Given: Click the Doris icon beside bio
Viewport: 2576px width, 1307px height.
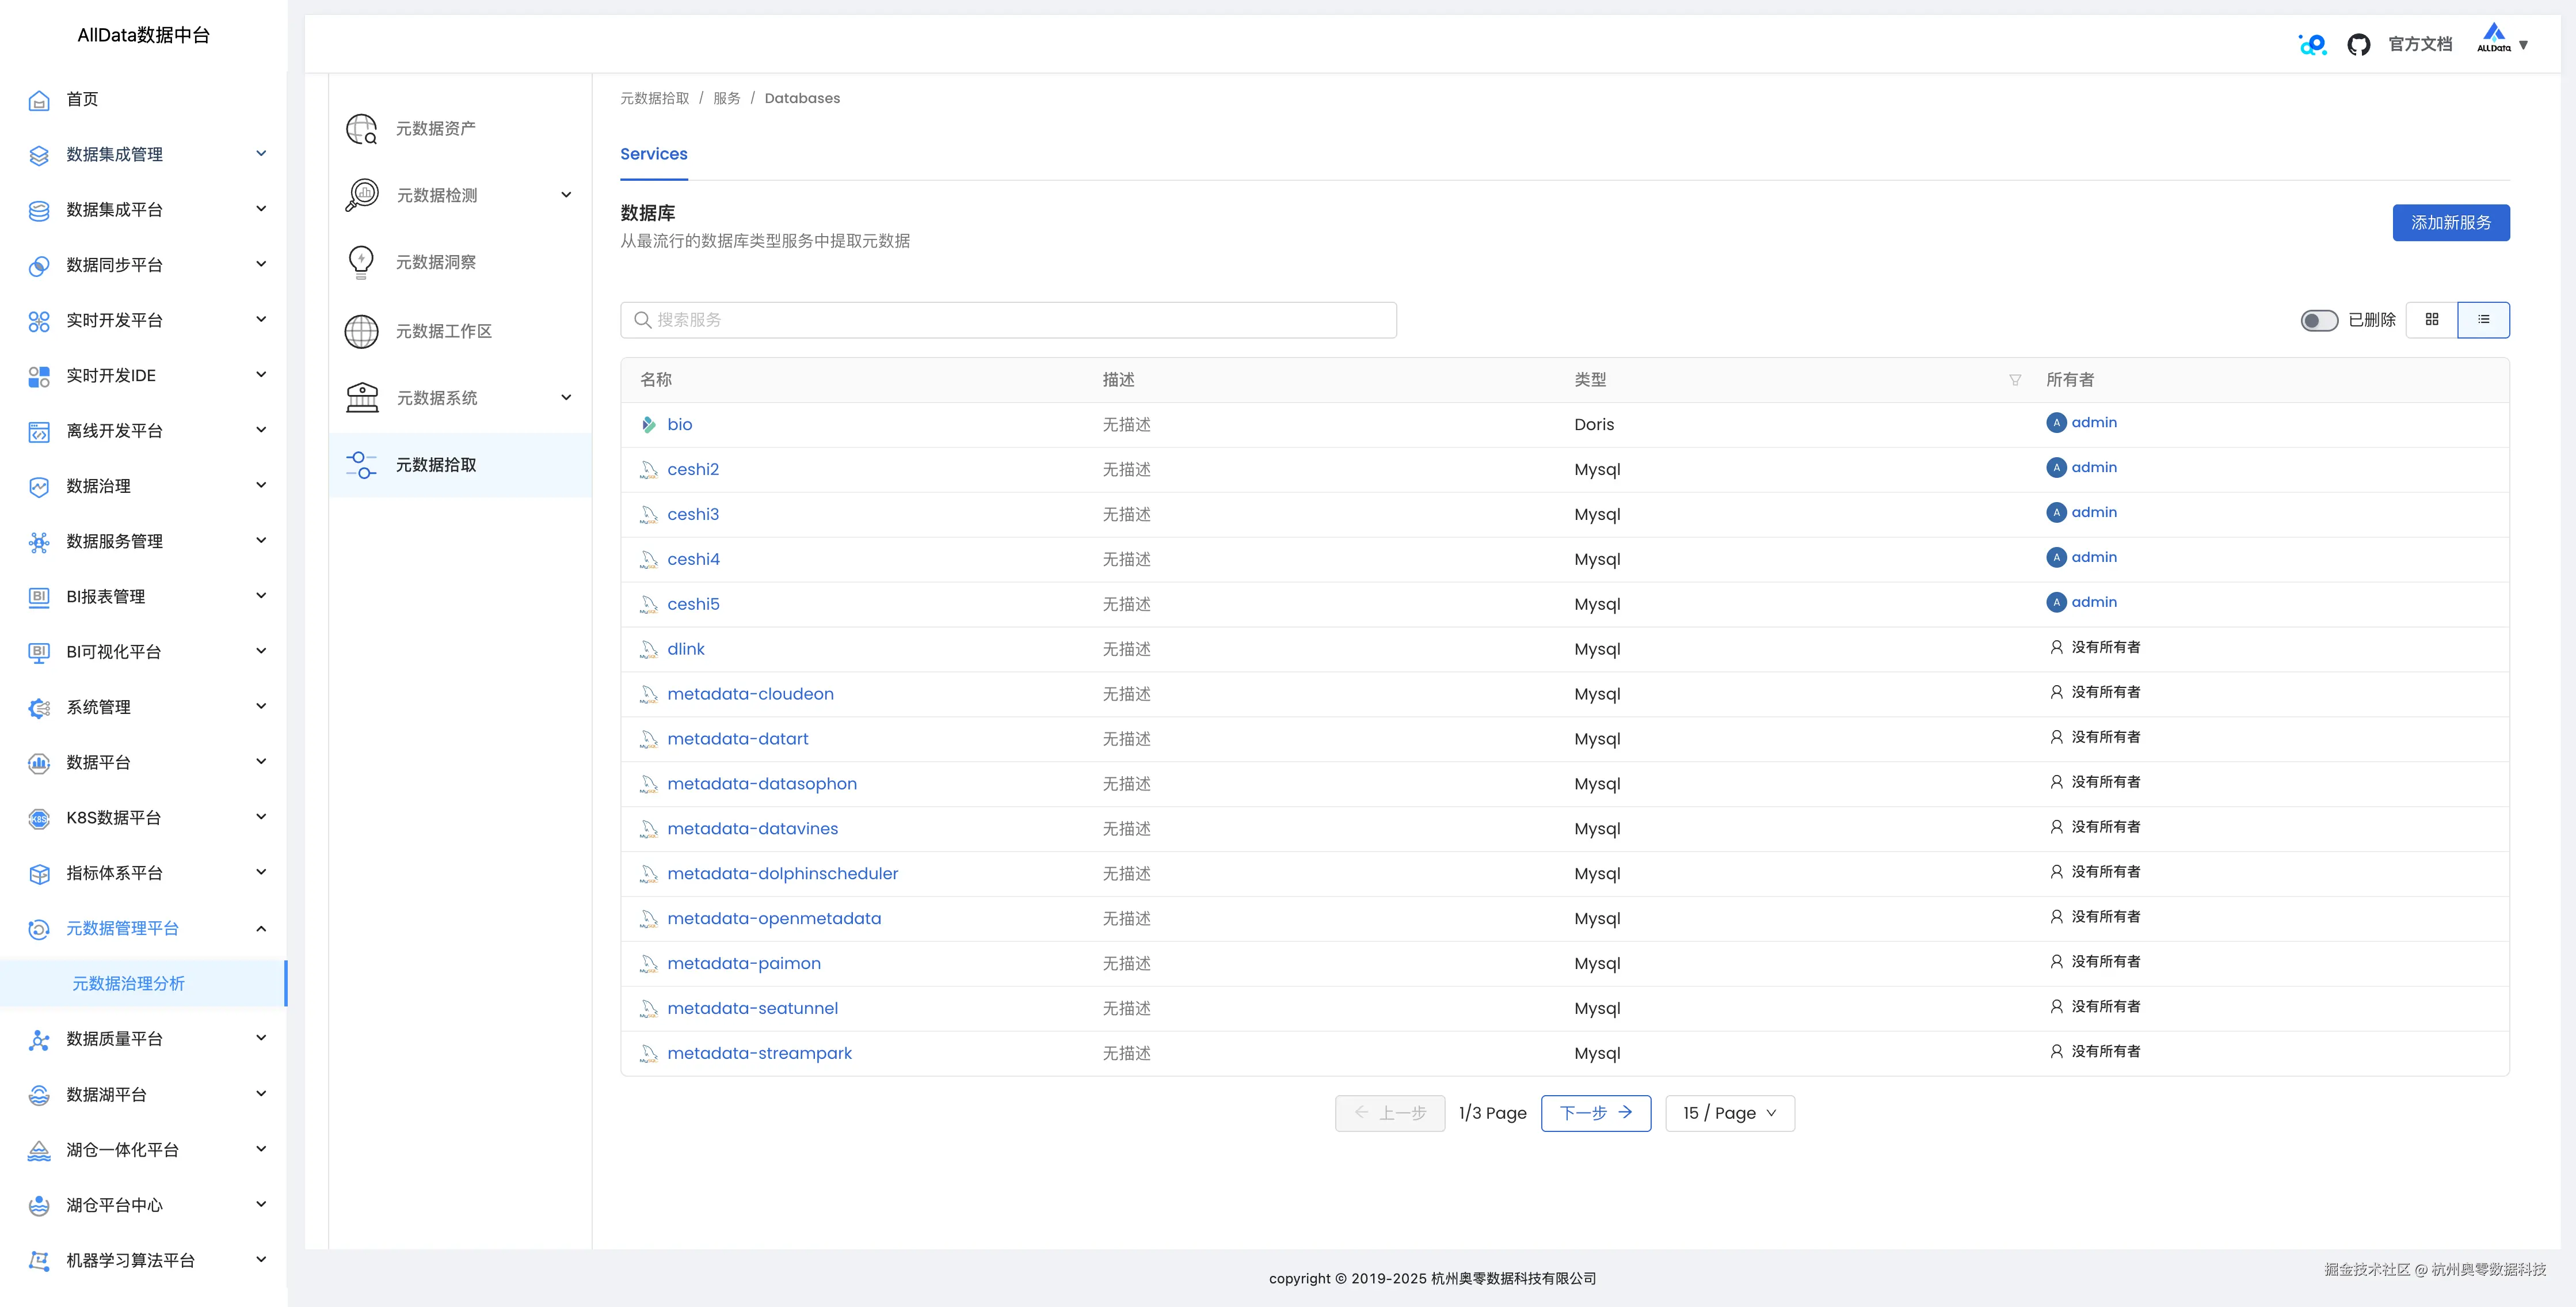Looking at the screenshot, I should point(648,424).
